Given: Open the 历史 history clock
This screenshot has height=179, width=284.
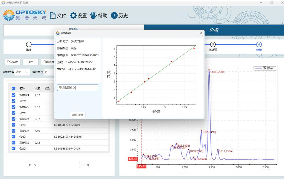Looking at the screenshot, I should pyautogui.click(x=119, y=16).
